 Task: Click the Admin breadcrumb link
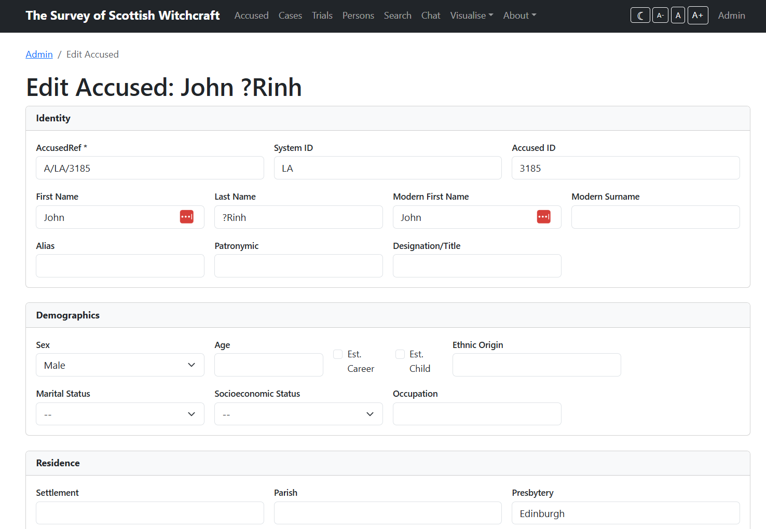(39, 54)
